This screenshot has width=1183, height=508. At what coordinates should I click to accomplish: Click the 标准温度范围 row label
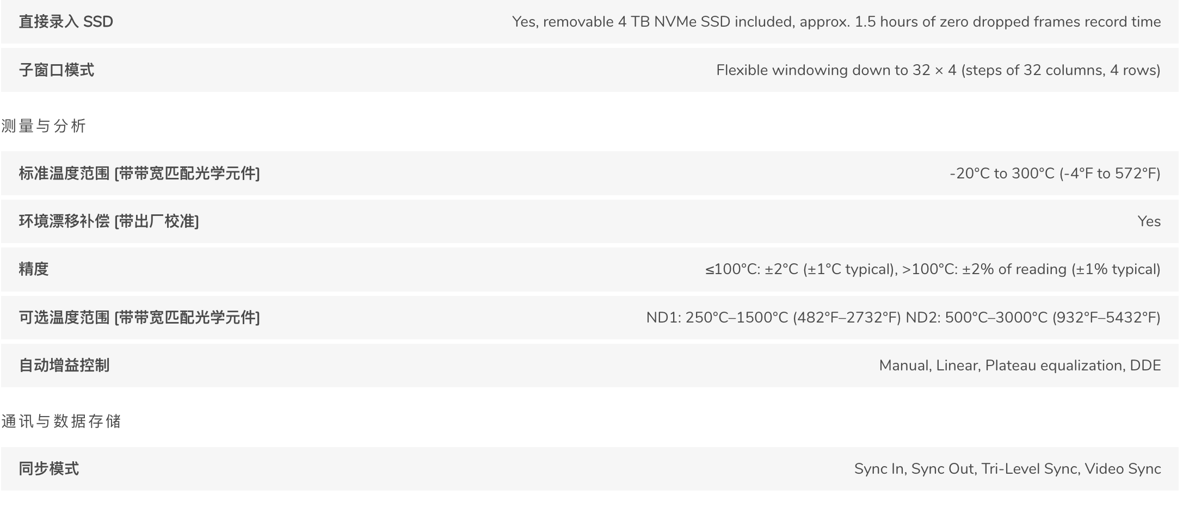[139, 174]
